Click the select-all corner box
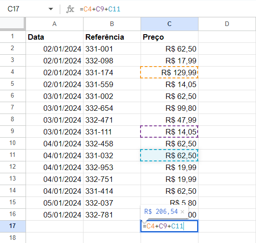Viewport: 256px width, 243px height. point(13,24)
